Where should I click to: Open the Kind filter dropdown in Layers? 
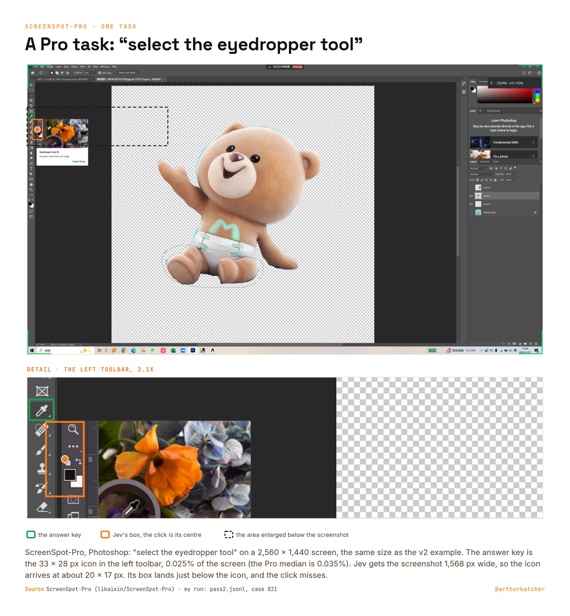tap(478, 169)
